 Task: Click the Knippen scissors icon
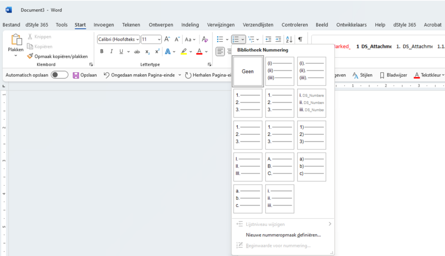click(x=30, y=37)
